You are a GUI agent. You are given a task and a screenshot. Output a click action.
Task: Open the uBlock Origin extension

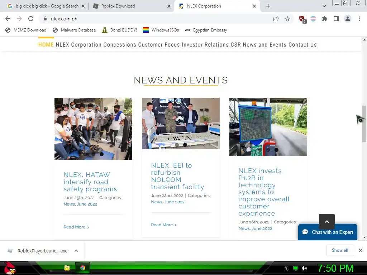302,19
